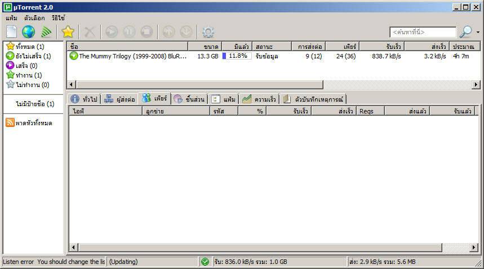Select ยังไม่เสร็จ (1) category

(29, 56)
